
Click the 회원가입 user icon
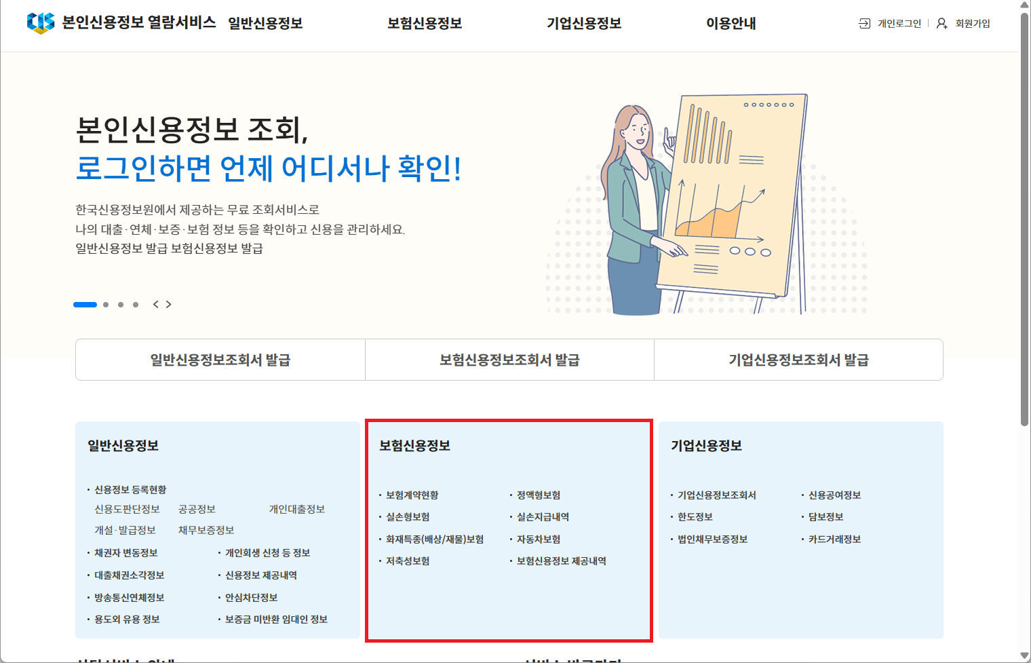[942, 24]
